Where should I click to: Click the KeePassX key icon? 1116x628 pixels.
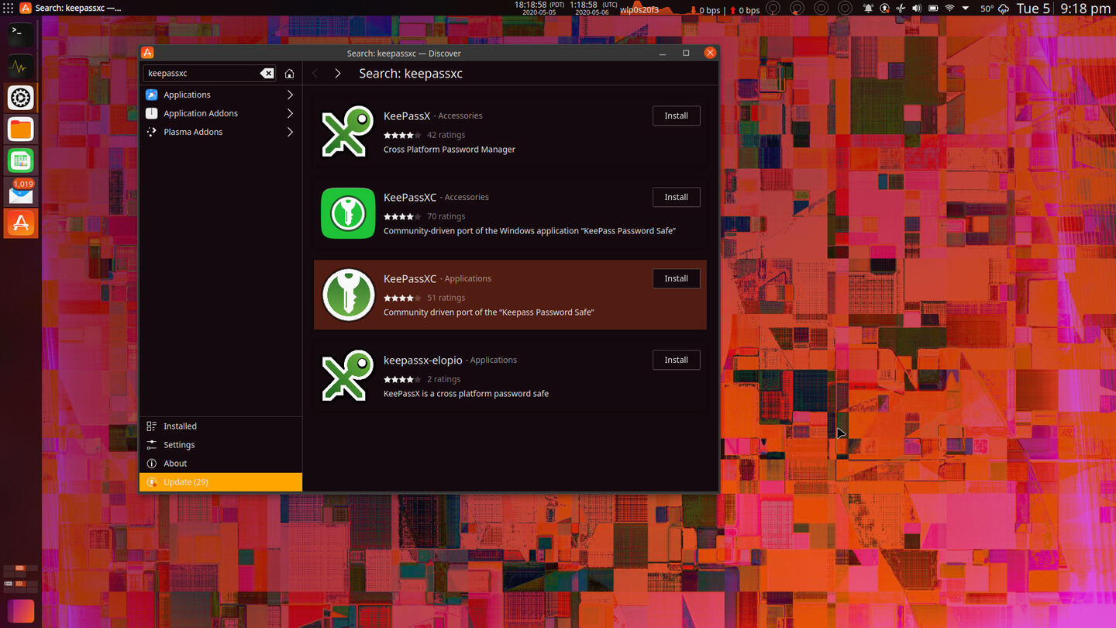click(x=347, y=132)
